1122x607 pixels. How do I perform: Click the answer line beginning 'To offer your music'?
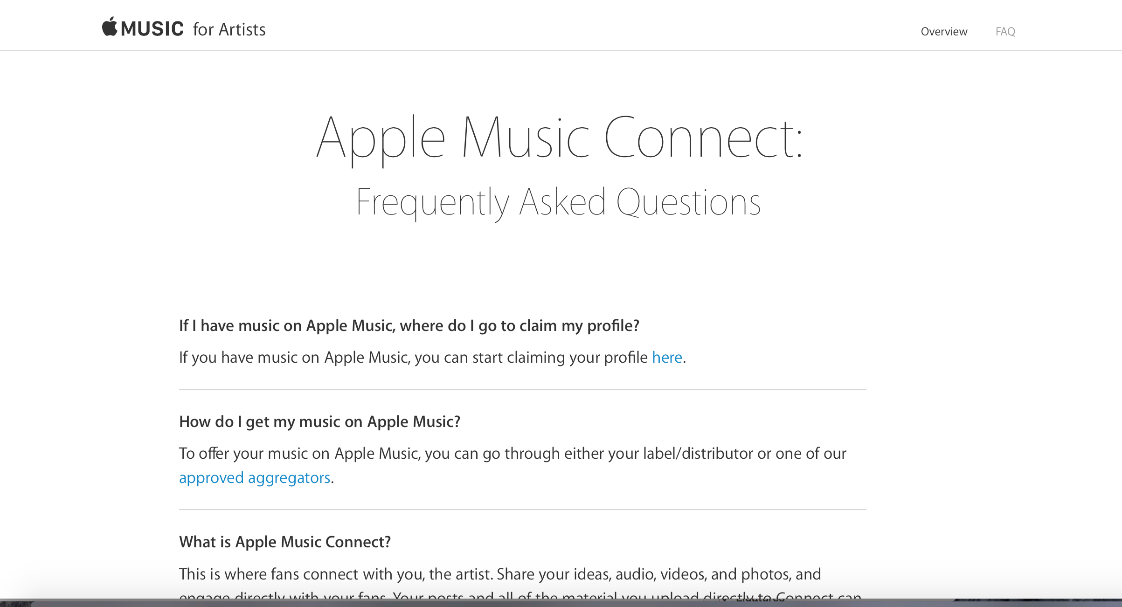click(513, 453)
